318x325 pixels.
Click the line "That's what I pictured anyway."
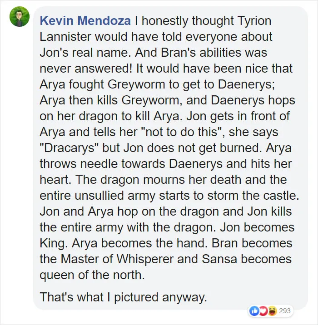[x=123, y=297]
